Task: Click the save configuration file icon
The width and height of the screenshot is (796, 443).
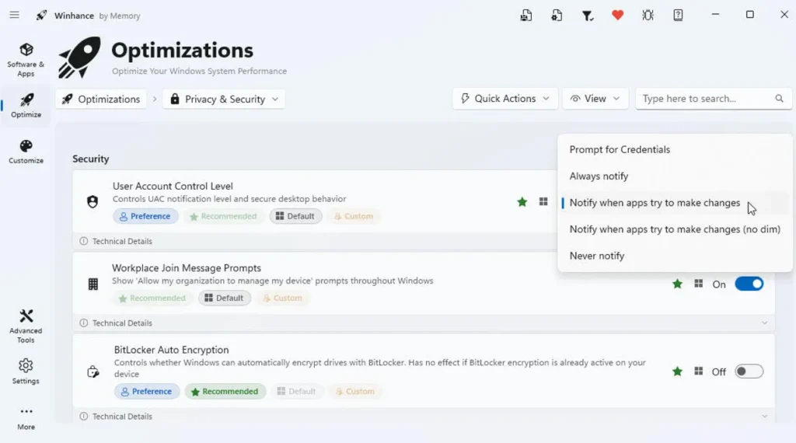Action: click(527, 15)
